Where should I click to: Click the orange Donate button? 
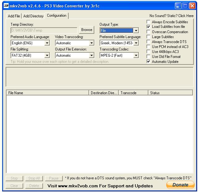click(x=180, y=185)
